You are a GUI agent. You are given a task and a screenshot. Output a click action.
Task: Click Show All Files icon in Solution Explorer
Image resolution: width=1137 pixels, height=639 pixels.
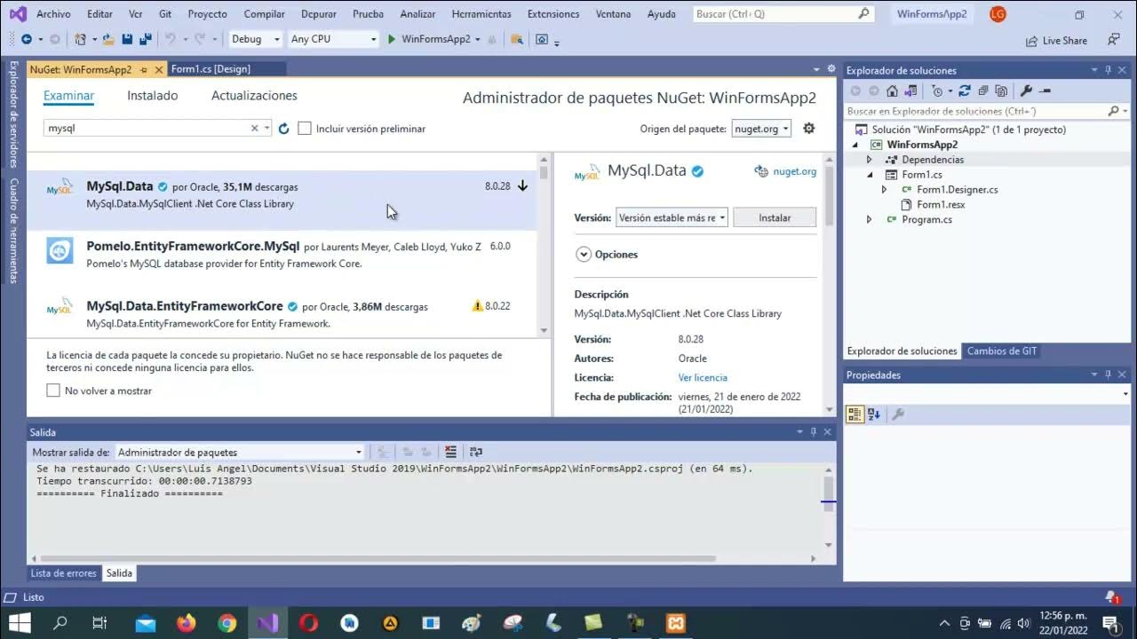click(x=1001, y=91)
